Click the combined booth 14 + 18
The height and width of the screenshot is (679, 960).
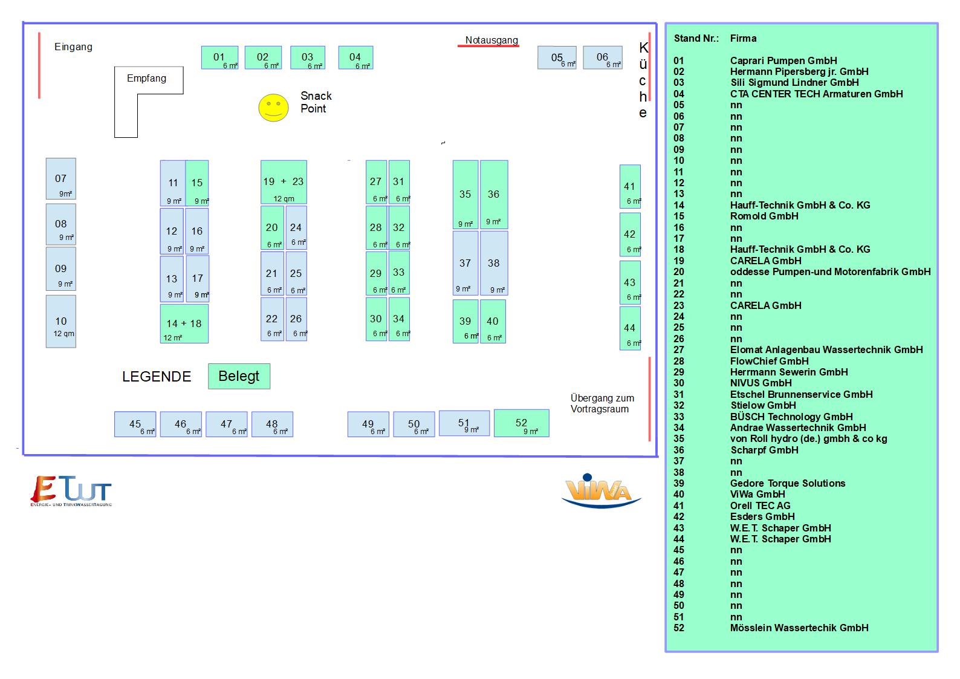pyautogui.click(x=184, y=323)
